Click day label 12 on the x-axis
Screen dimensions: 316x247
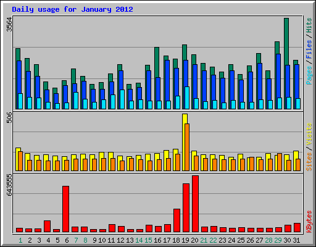coord(120,240)
